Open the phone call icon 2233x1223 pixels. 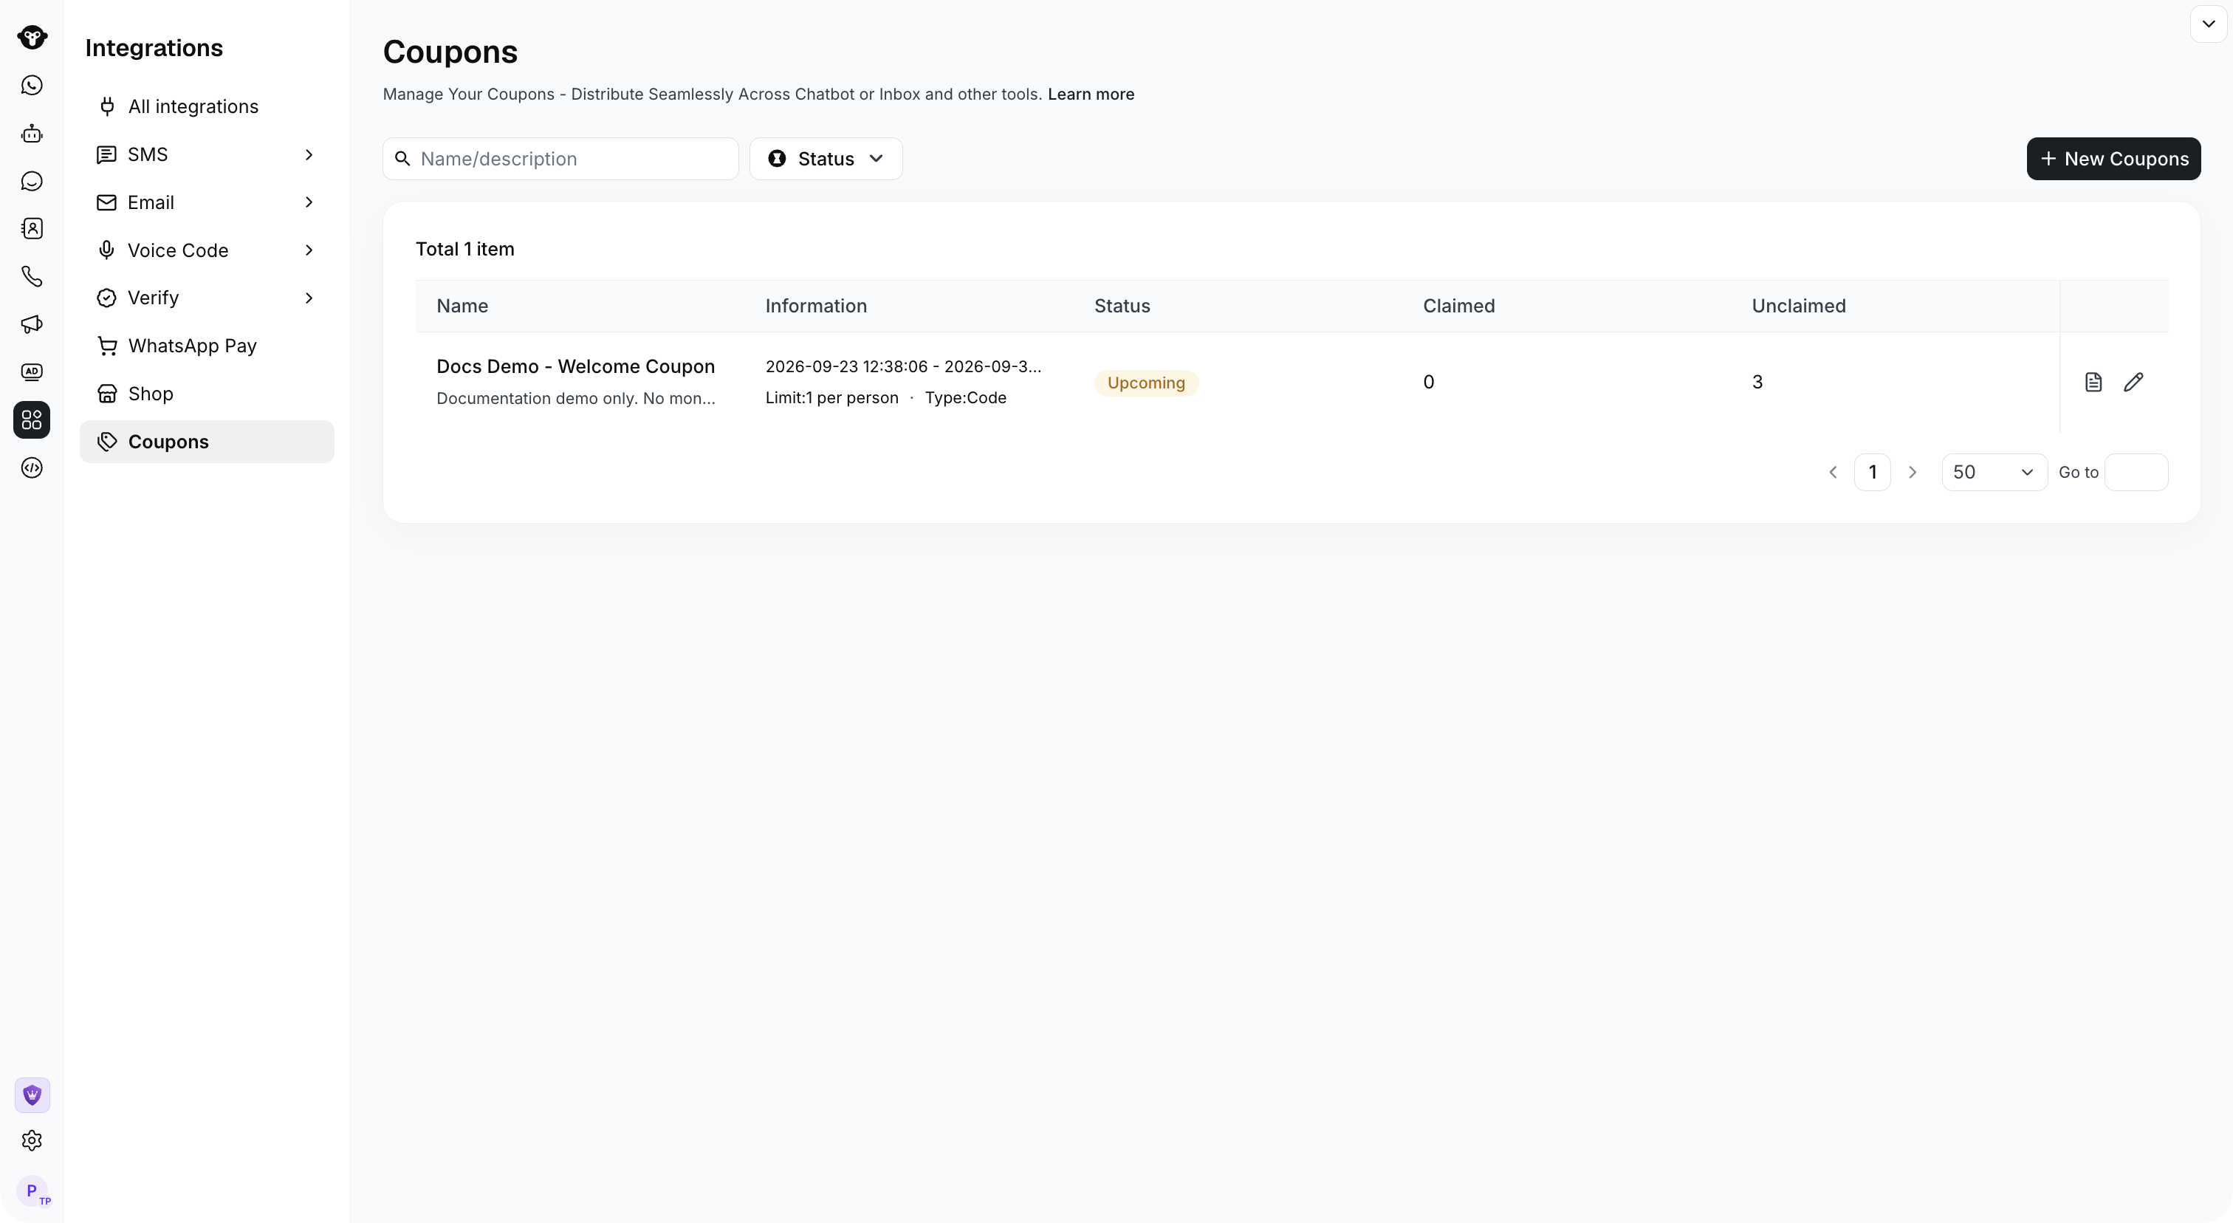coord(32,276)
